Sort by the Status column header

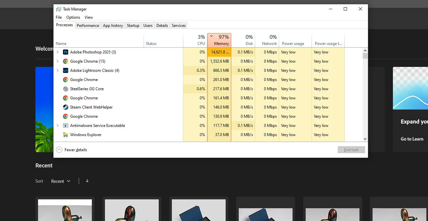(x=163, y=40)
